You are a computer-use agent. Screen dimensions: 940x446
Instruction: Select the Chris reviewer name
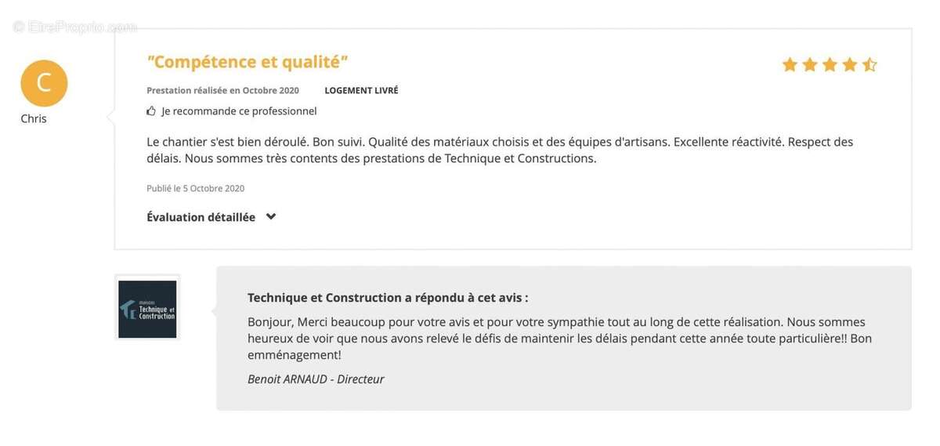34,118
